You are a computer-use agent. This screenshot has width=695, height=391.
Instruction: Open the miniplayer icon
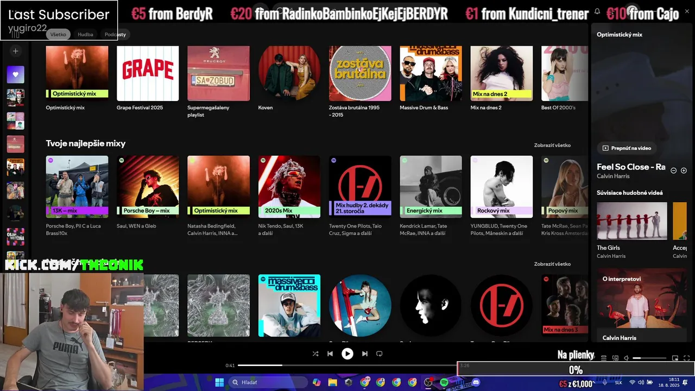point(675,358)
